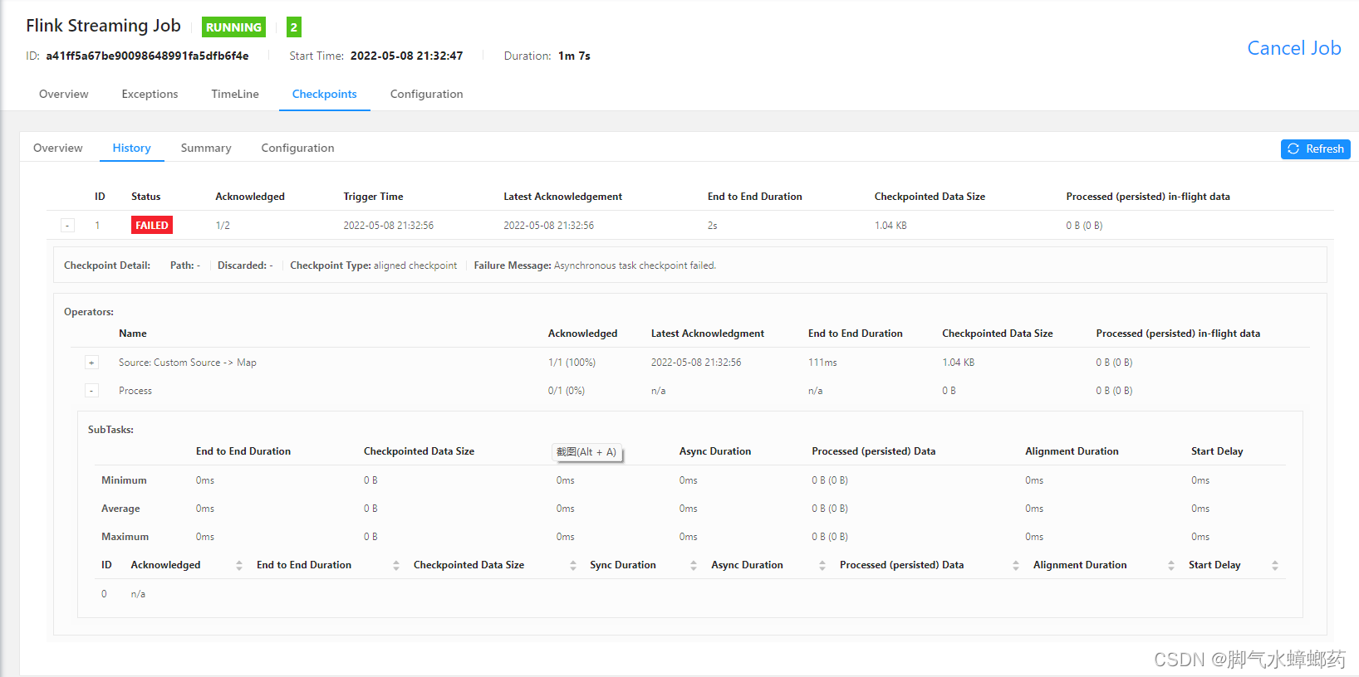Select the History sub-tab

pos(132,148)
